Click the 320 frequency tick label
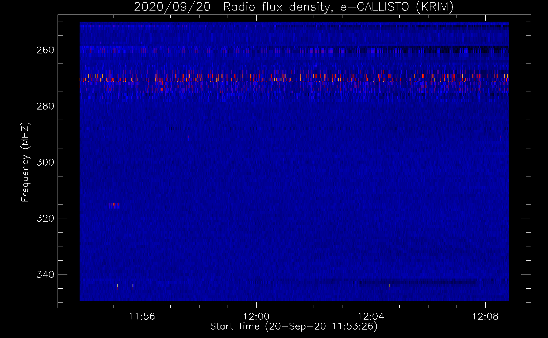The height and width of the screenshot is (338, 548). click(x=45, y=218)
